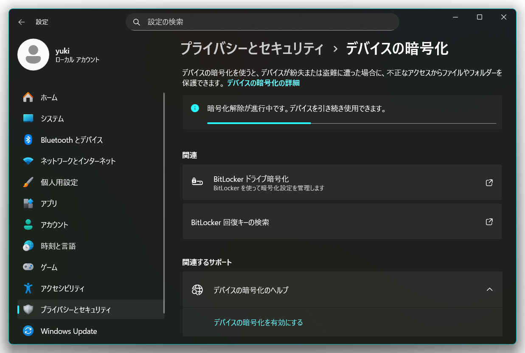Open デバイスの暗号化を有効にする help link
Viewport: 525px width, 353px height.
(x=258, y=322)
